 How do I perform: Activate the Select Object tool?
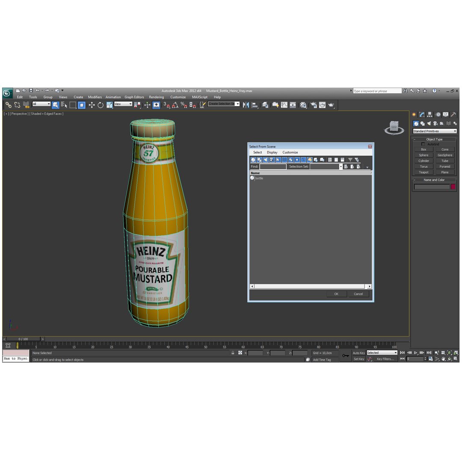(55, 105)
